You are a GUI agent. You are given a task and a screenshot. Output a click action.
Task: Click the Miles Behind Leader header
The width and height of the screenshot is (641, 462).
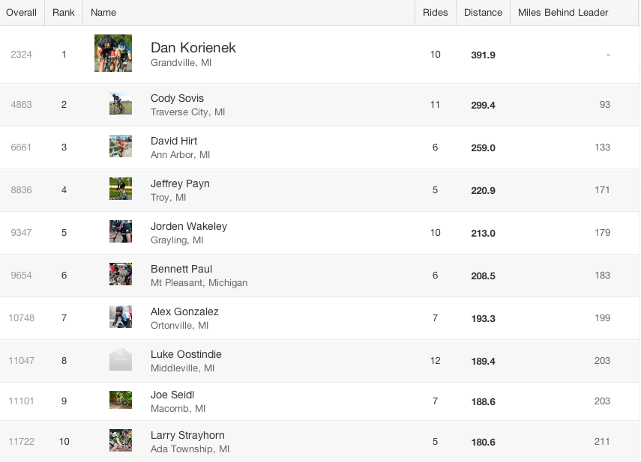click(x=563, y=13)
